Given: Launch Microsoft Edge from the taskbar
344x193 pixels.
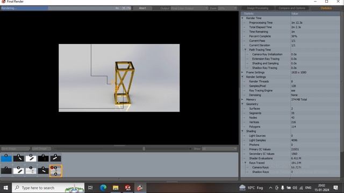Looking at the screenshot, I should (x=103, y=188).
